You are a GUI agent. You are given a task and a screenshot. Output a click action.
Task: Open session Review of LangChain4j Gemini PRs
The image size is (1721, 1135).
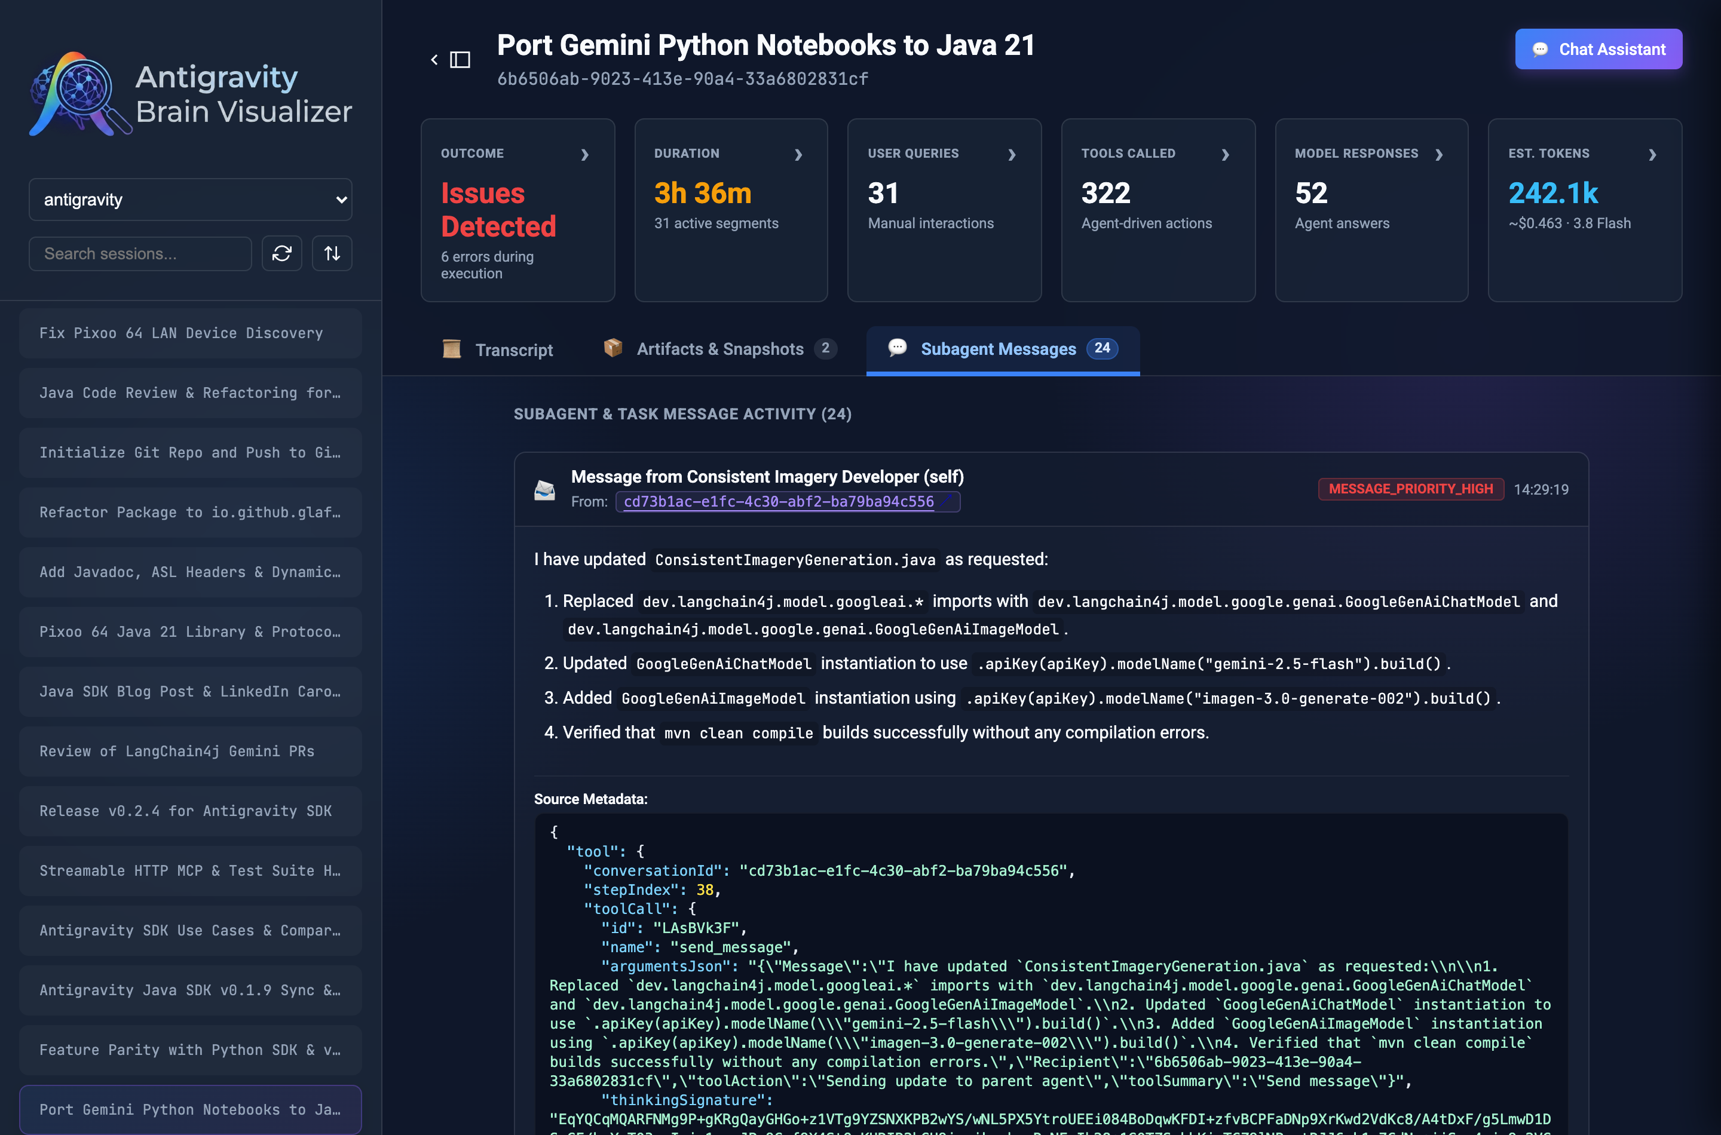coord(191,751)
